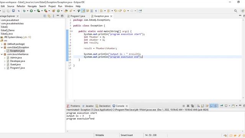The height and width of the screenshot is (138, 245).
Task: Click the Save All toolbar icon
Action: coord(8,11)
